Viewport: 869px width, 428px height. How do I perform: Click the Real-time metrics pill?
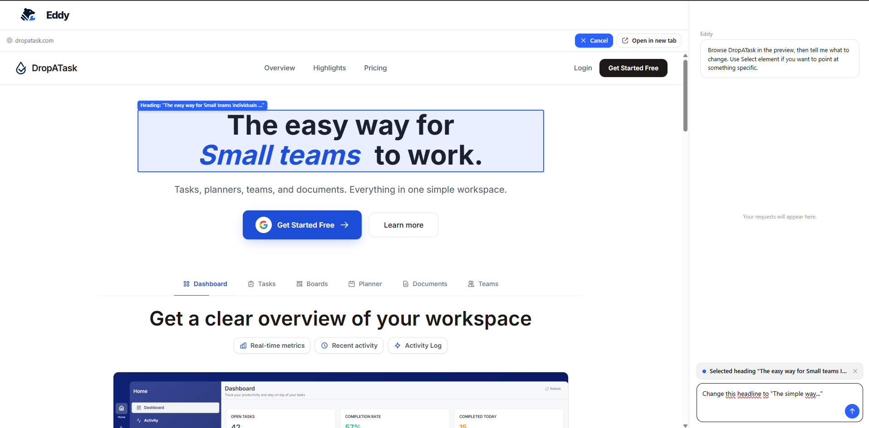point(272,345)
